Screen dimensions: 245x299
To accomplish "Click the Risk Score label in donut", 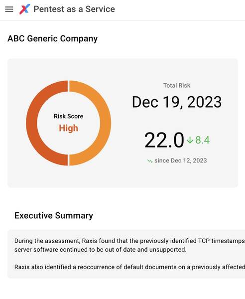I will coord(68,116).
